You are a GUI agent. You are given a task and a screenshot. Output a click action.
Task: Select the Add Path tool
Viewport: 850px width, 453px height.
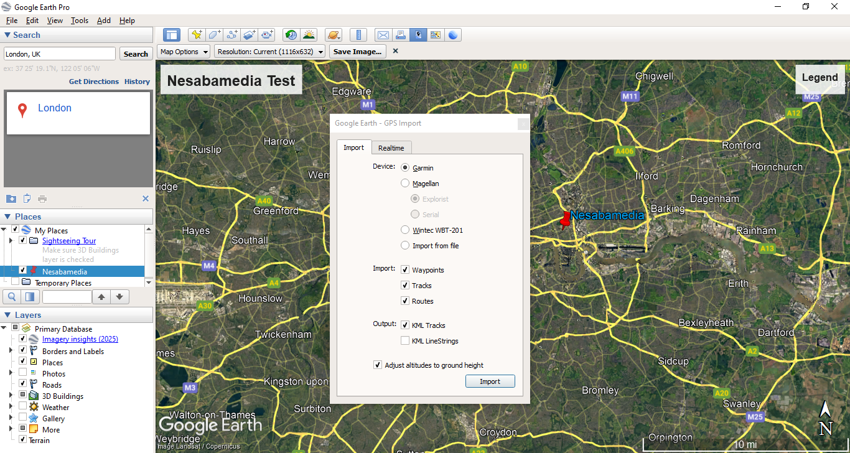tap(232, 35)
